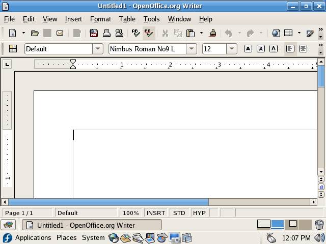Click the Paste clipboard icon
Viewport: 326px width, 244px height.
click(191, 33)
